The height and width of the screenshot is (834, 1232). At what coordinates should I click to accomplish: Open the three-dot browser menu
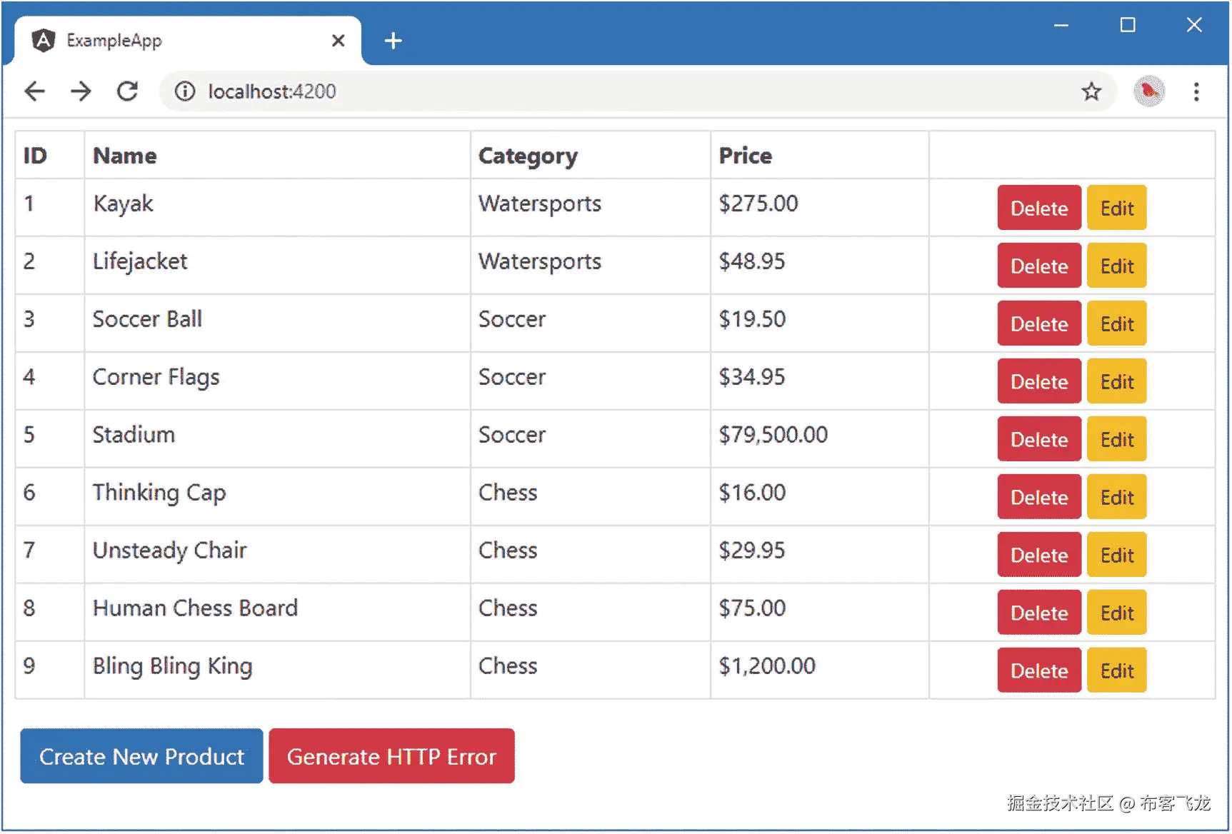pos(1196,91)
